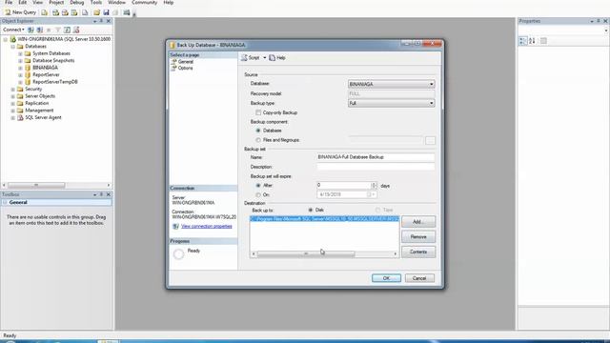
Task: Collapse the Databases tree node
Action: tap(12, 47)
